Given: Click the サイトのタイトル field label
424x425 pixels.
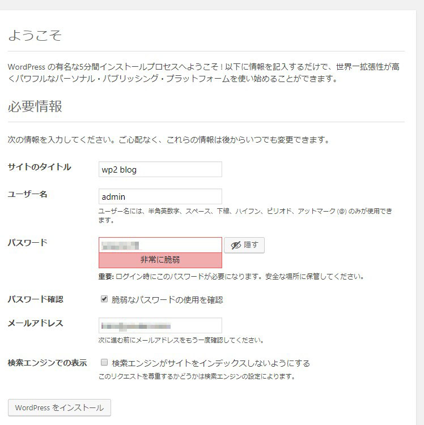Looking at the screenshot, I should pos(40,167).
